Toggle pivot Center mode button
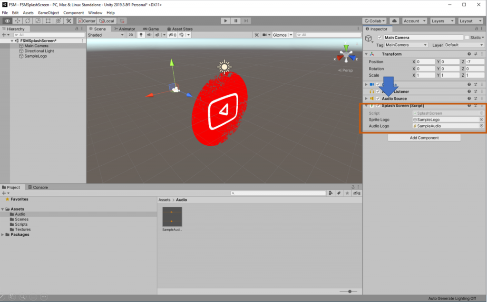 87,21
